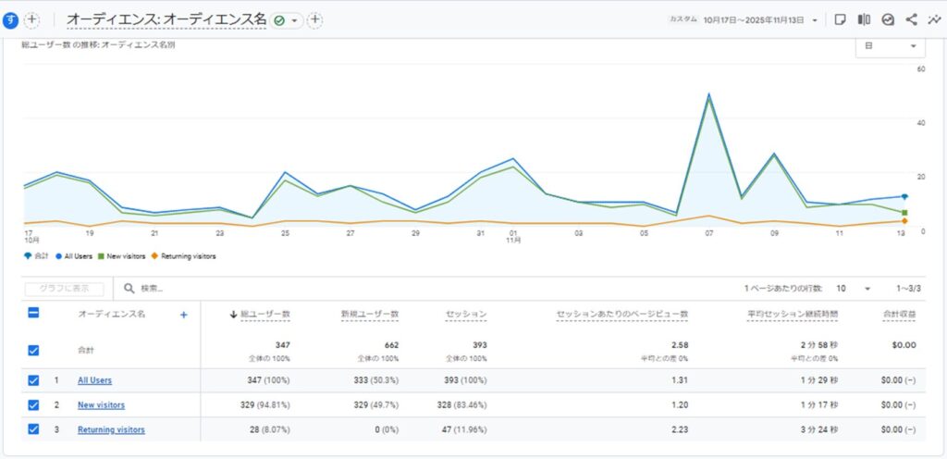Open the annotations note icon
The height and width of the screenshot is (459, 947).
840,19
